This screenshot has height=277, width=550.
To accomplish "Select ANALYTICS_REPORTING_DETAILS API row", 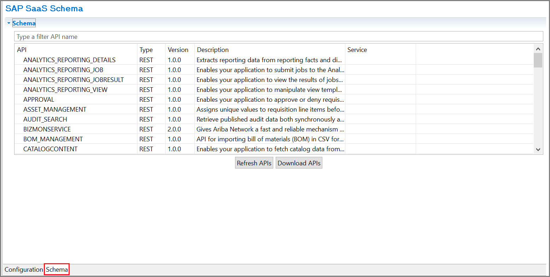I will (274, 60).
